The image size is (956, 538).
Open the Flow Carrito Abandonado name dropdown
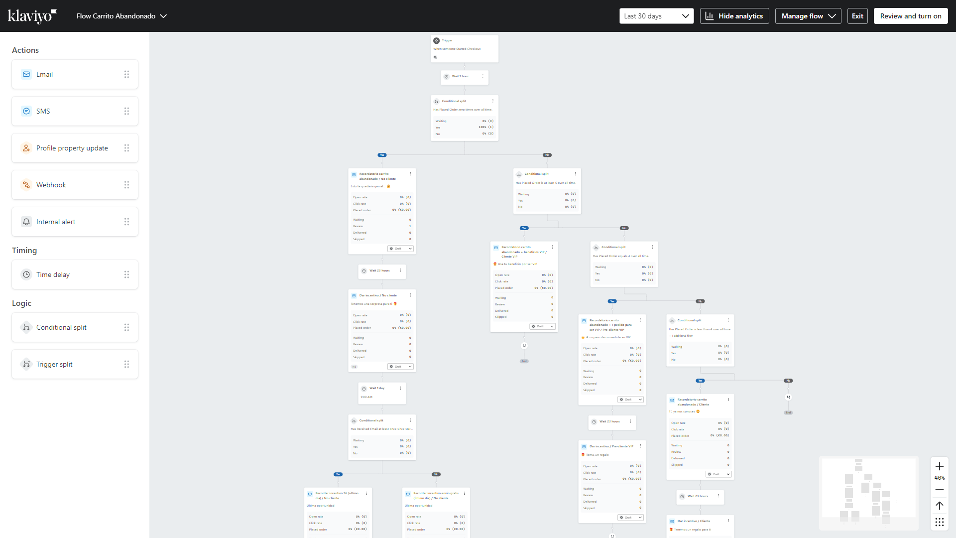click(x=121, y=16)
